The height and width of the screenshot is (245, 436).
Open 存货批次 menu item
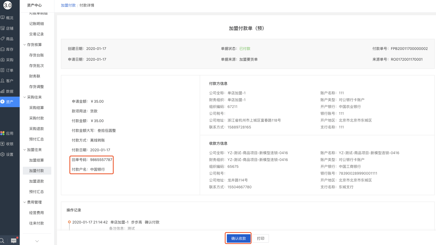tap(37, 66)
